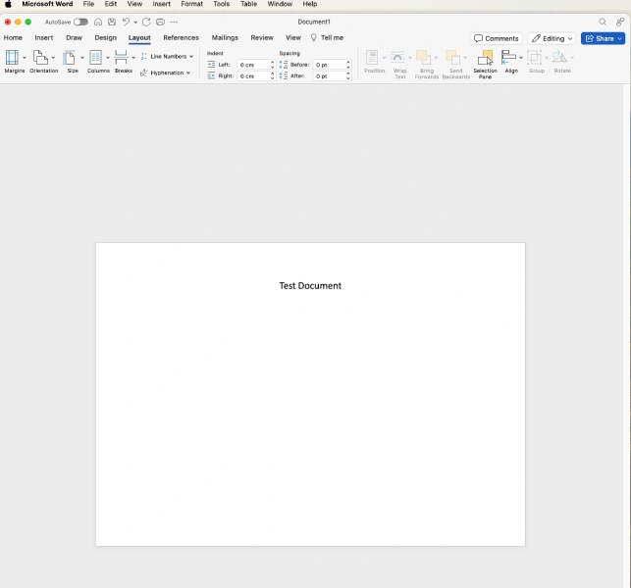
Task: Expand the Orientation dropdown arrow
Action: 53,58
